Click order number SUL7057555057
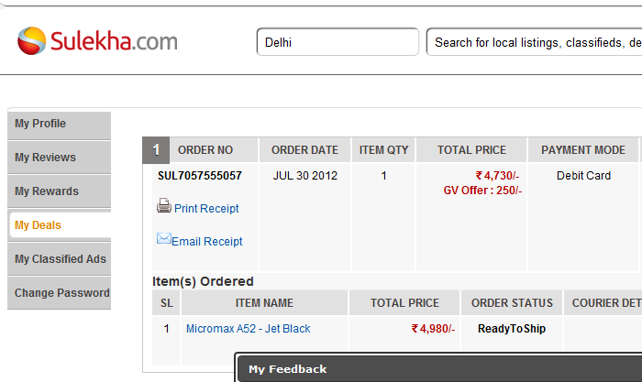Viewport: 642px width, 382px height. click(x=200, y=176)
